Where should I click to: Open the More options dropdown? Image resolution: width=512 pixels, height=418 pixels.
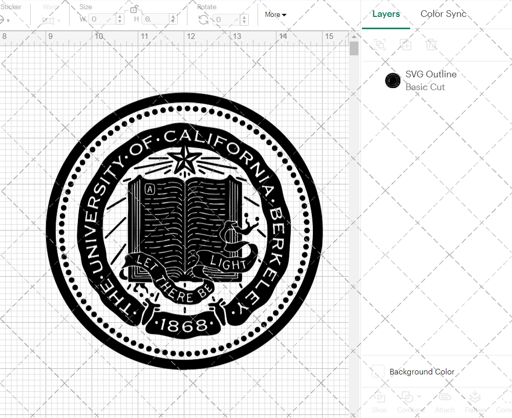coord(275,14)
